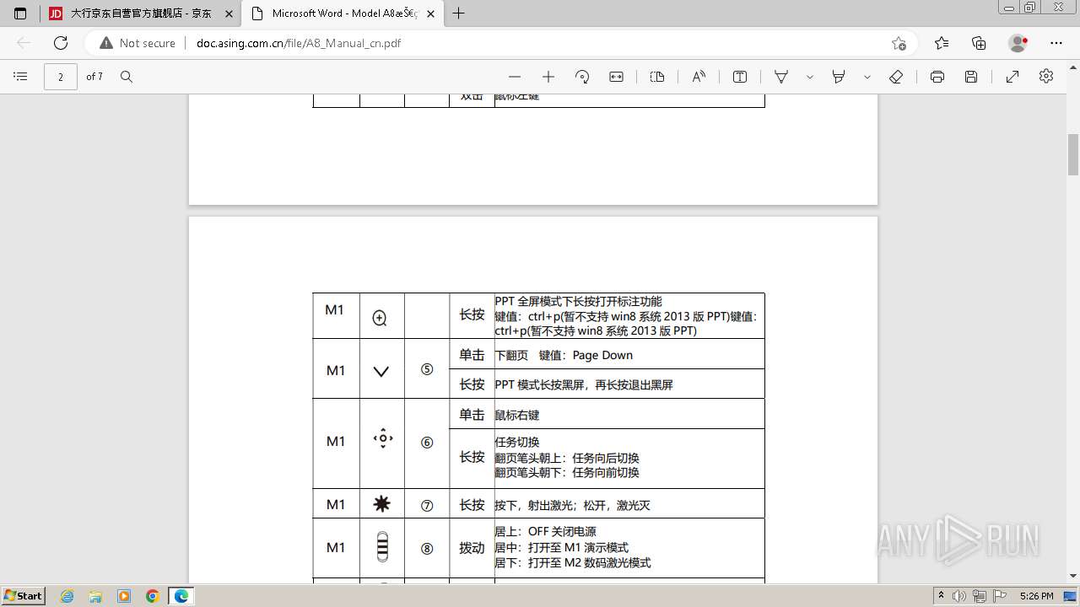Reload the current page
Screen dimensions: 1080x607
[61, 43]
